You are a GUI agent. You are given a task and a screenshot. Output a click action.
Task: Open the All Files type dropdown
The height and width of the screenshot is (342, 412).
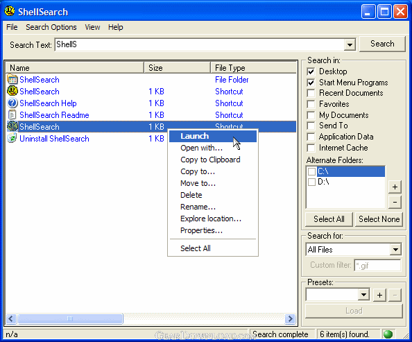(x=395, y=250)
